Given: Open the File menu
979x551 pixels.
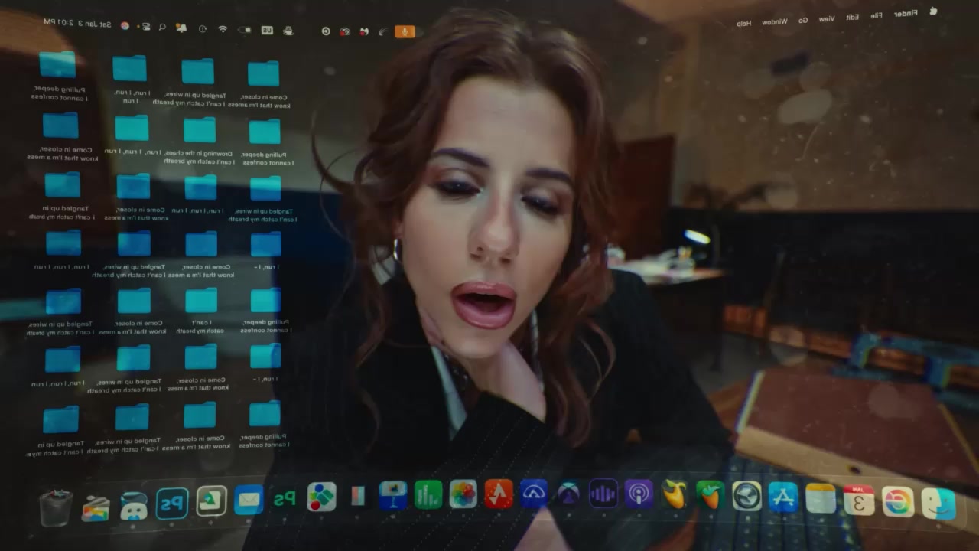Looking at the screenshot, I should pyautogui.click(x=876, y=15).
